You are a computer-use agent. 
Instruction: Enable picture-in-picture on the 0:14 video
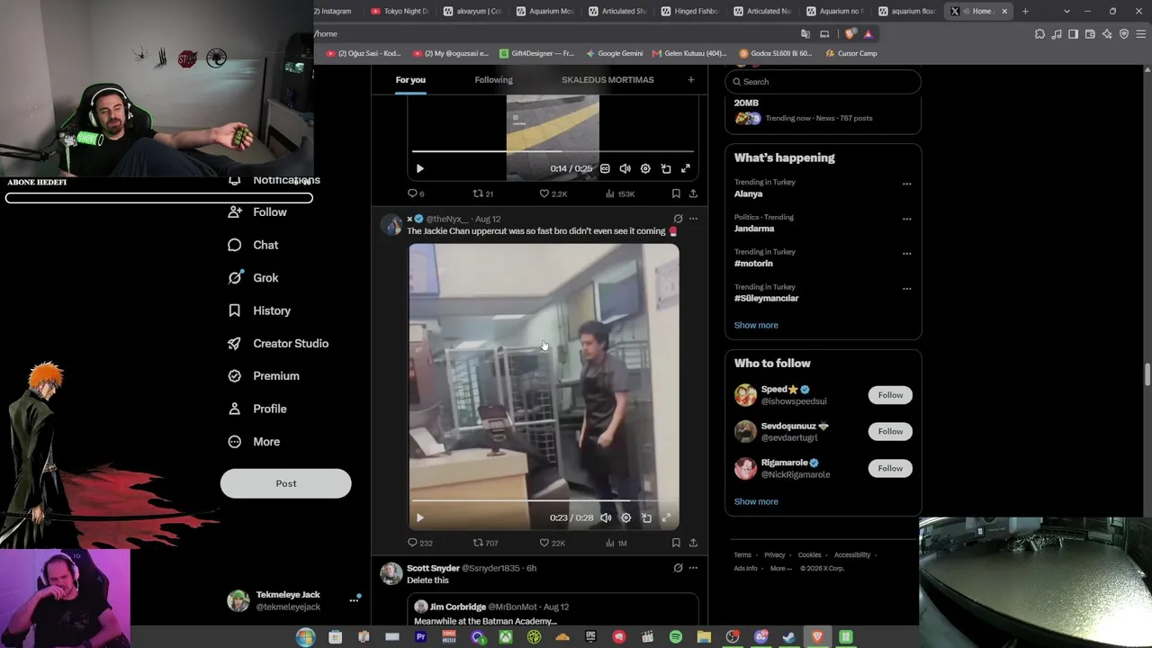point(666,168)
